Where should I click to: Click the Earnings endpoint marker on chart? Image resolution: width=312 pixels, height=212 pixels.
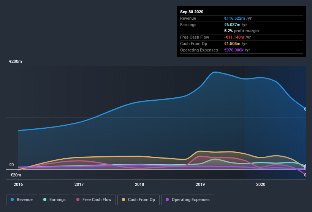(x=306, y=166)
